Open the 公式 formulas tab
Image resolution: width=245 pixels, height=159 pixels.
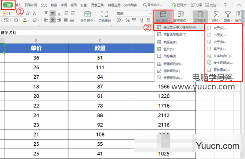pos(44,5)
